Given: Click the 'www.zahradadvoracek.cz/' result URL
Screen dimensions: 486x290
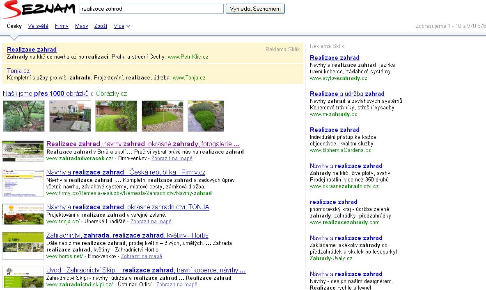Looking at the screenshot, I should point(80,158).
